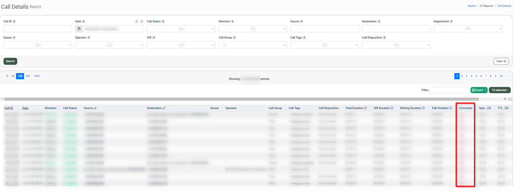This screenshot has height=192, width=514.
Task: Set page size to 15 entries
Action: pyautogui.click(x=7, y=76)
